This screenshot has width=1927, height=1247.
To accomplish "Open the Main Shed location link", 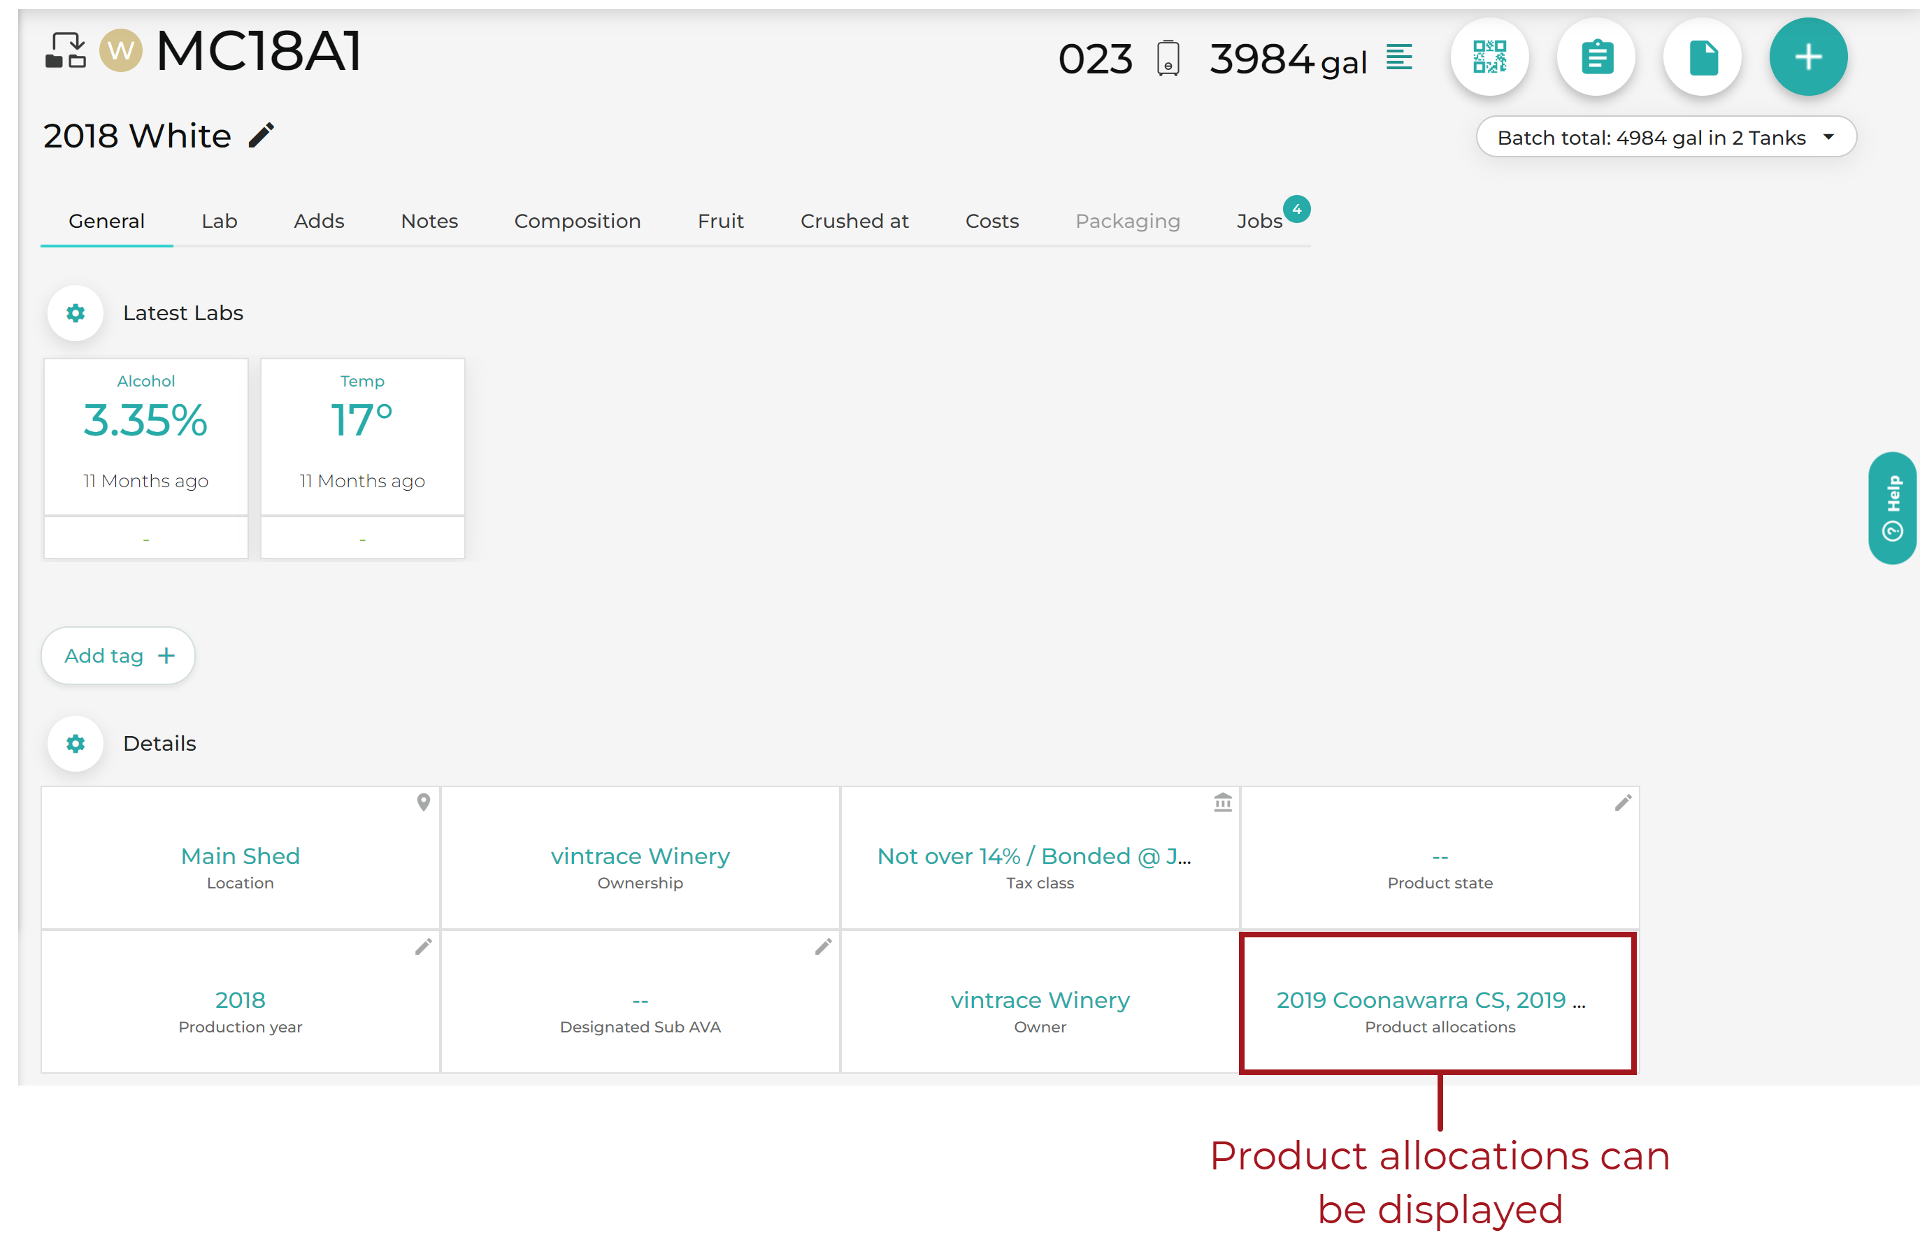I will 240,856.
